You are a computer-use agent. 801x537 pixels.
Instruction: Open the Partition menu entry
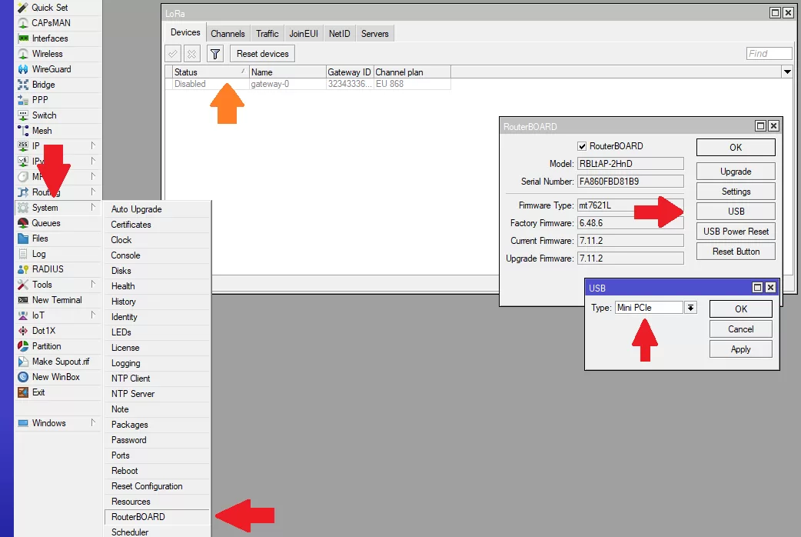58,345
